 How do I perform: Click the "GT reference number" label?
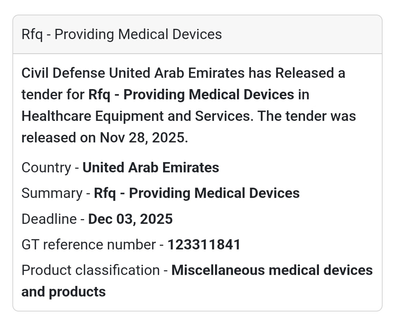click(x=89, y=245)
